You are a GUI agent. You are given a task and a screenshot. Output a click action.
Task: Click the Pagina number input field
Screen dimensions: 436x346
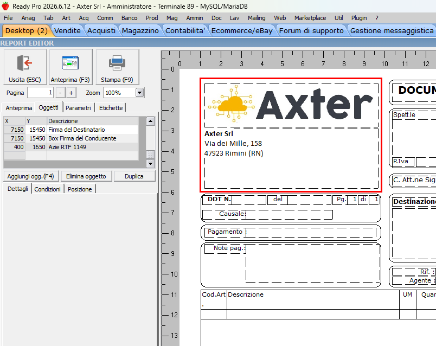(x=40, y=93)
